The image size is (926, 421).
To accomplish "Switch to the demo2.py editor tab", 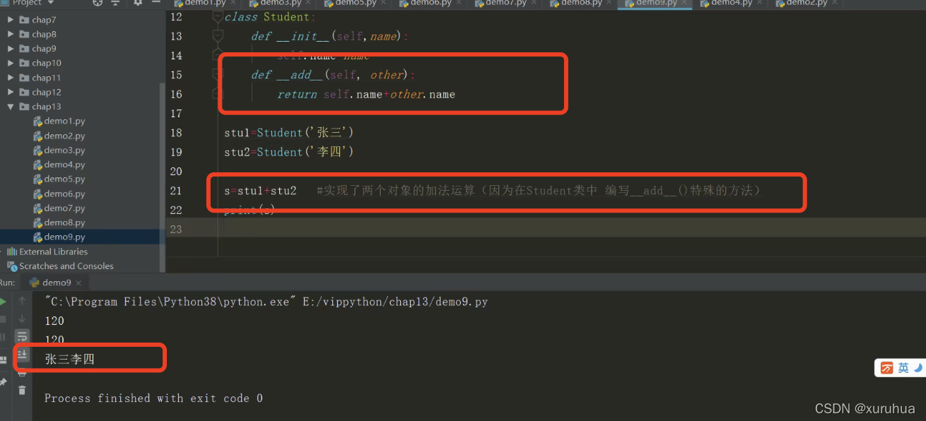I will (807, 4).
